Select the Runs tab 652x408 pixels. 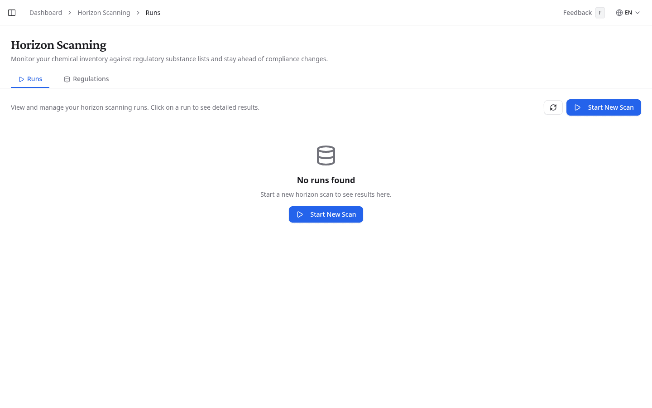[x=34, y=79]
